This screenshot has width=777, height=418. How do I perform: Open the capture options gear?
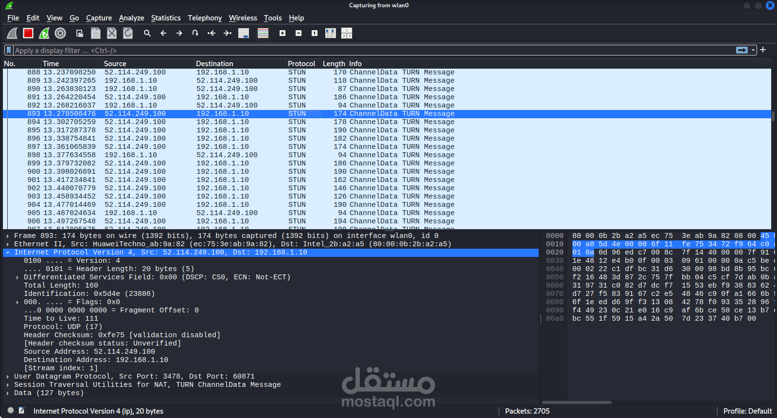coord(60,33)
